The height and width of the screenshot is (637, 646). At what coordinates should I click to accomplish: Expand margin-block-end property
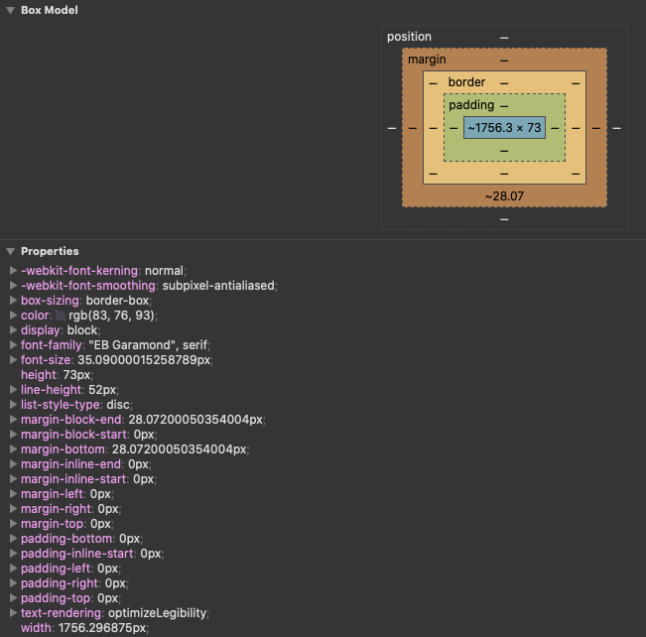coord(13,419)
